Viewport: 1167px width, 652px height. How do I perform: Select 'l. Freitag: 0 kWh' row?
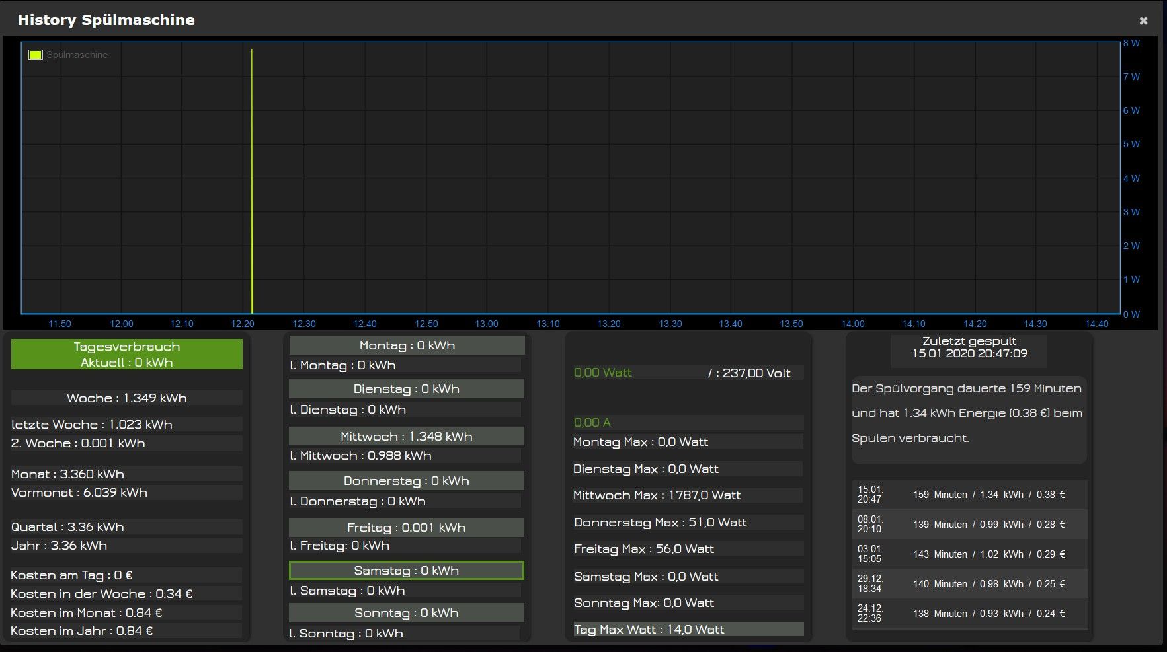(x=405, y=545)
